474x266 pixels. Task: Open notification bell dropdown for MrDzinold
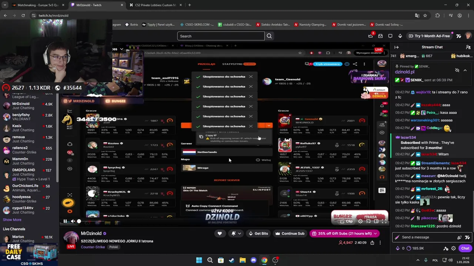tap(236, 233)
